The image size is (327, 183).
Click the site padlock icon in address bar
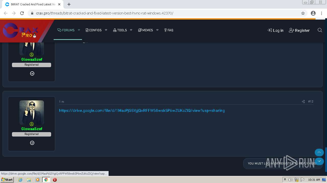point(32,13)
